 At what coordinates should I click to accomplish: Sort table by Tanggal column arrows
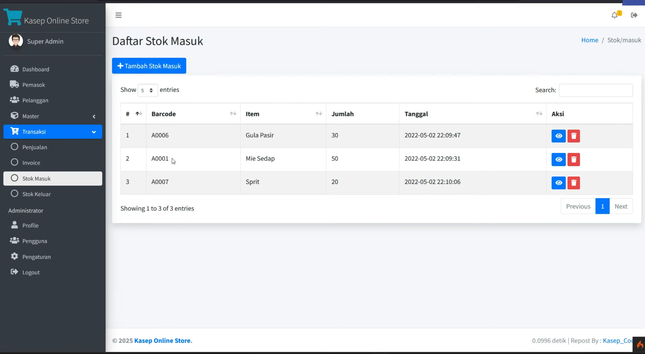tap(539, 114)
